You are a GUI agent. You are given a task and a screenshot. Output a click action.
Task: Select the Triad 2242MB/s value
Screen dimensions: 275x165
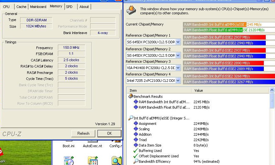[201, 140]
